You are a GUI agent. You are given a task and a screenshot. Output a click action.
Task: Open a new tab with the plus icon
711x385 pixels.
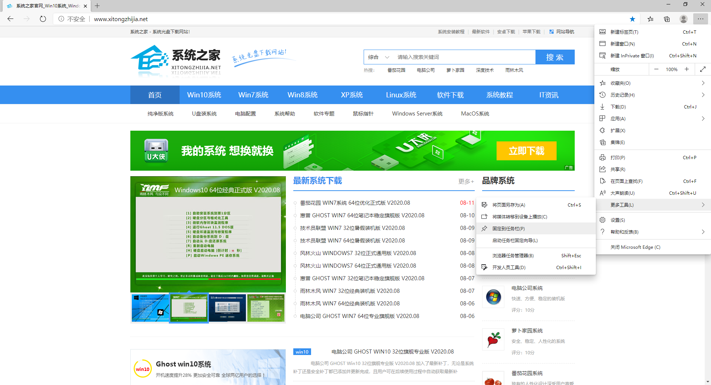97,6
